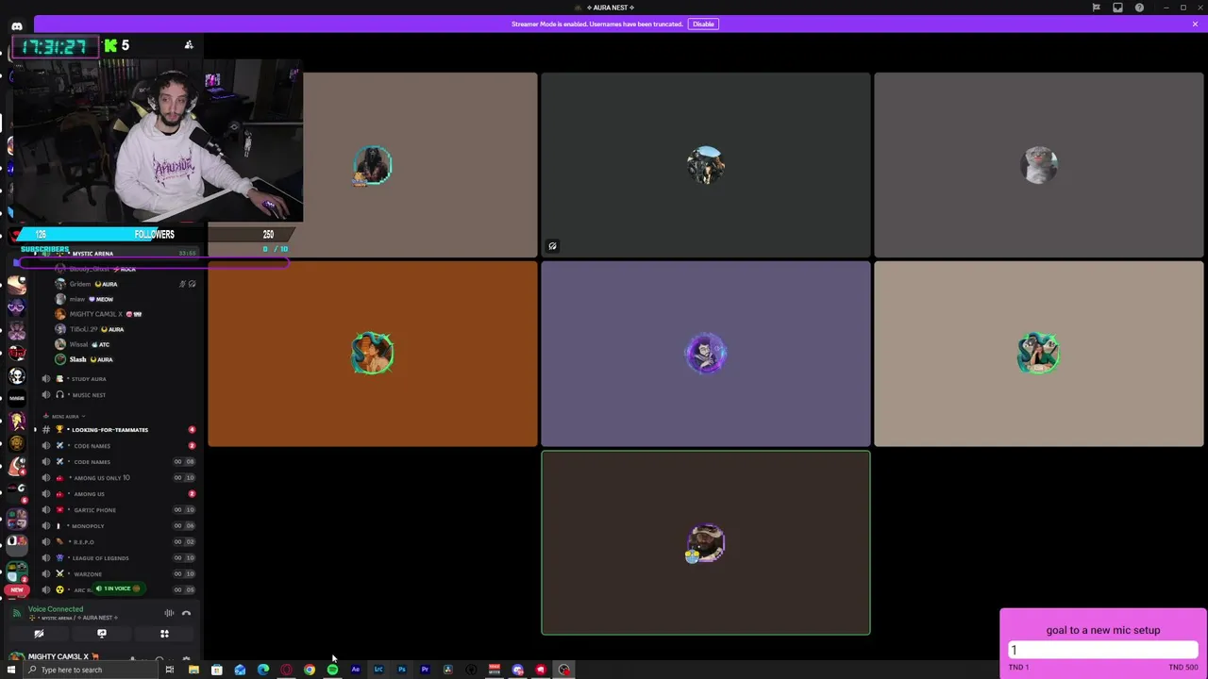
Task: Open Lightroom Classic from the taskbar
Action: coord(378,670)
